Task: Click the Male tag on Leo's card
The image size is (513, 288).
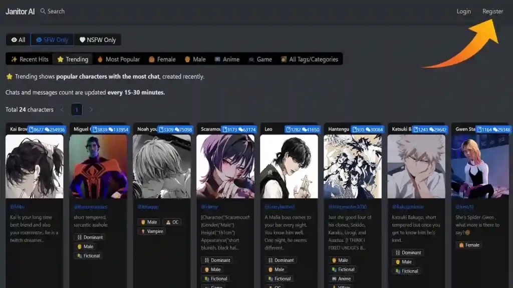Action: pyautogui.click(x=276, y=269)
